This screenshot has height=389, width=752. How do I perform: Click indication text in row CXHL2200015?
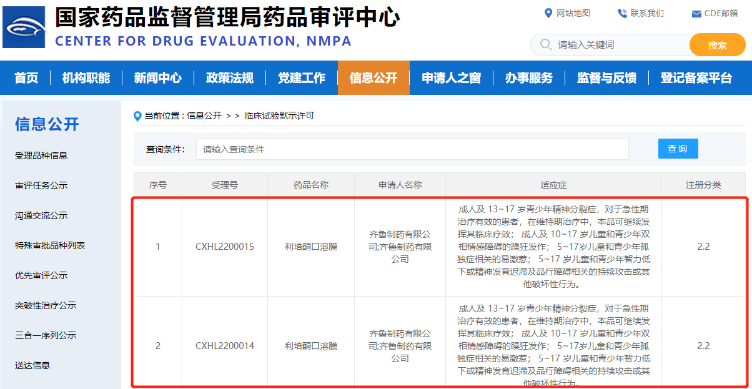[553, 247]
